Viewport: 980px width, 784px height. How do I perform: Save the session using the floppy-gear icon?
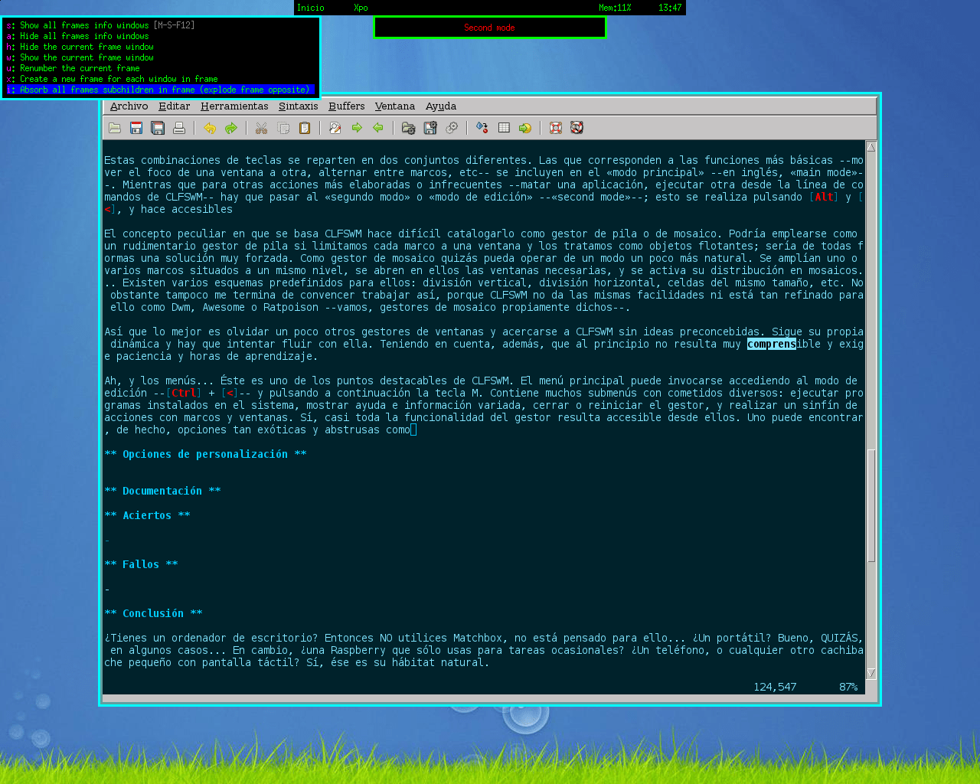click(x=430, y=128)
